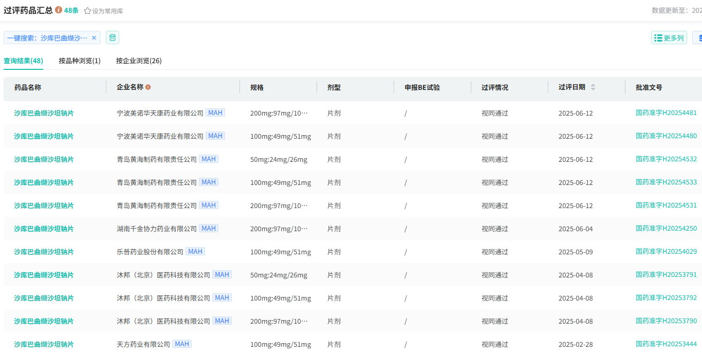Sort by 过评日期 using sort arrows
Viewport: 702px width, 354px height.
point(593,87)
